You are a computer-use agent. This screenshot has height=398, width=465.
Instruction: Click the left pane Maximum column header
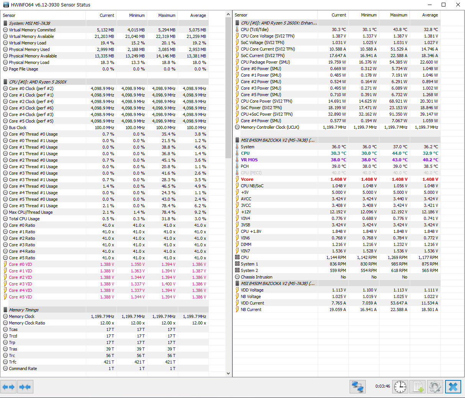tap(163, 15)
